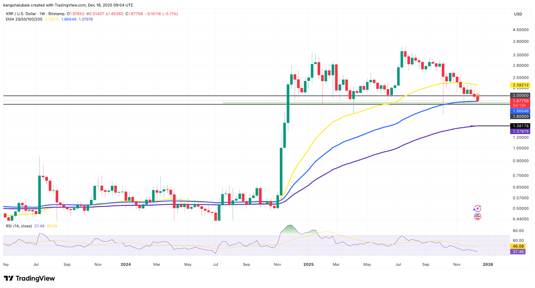The image size is (535, 288).
Task: Click the purple lightning event icon
Action: [x=477, y=208]
